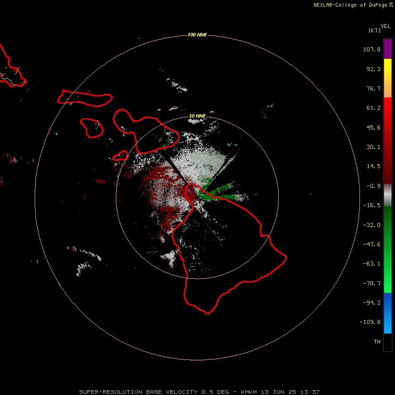Click the 50 NMI range ring label
This screenshot has width=395, height=395.
[x=197, y=116]
